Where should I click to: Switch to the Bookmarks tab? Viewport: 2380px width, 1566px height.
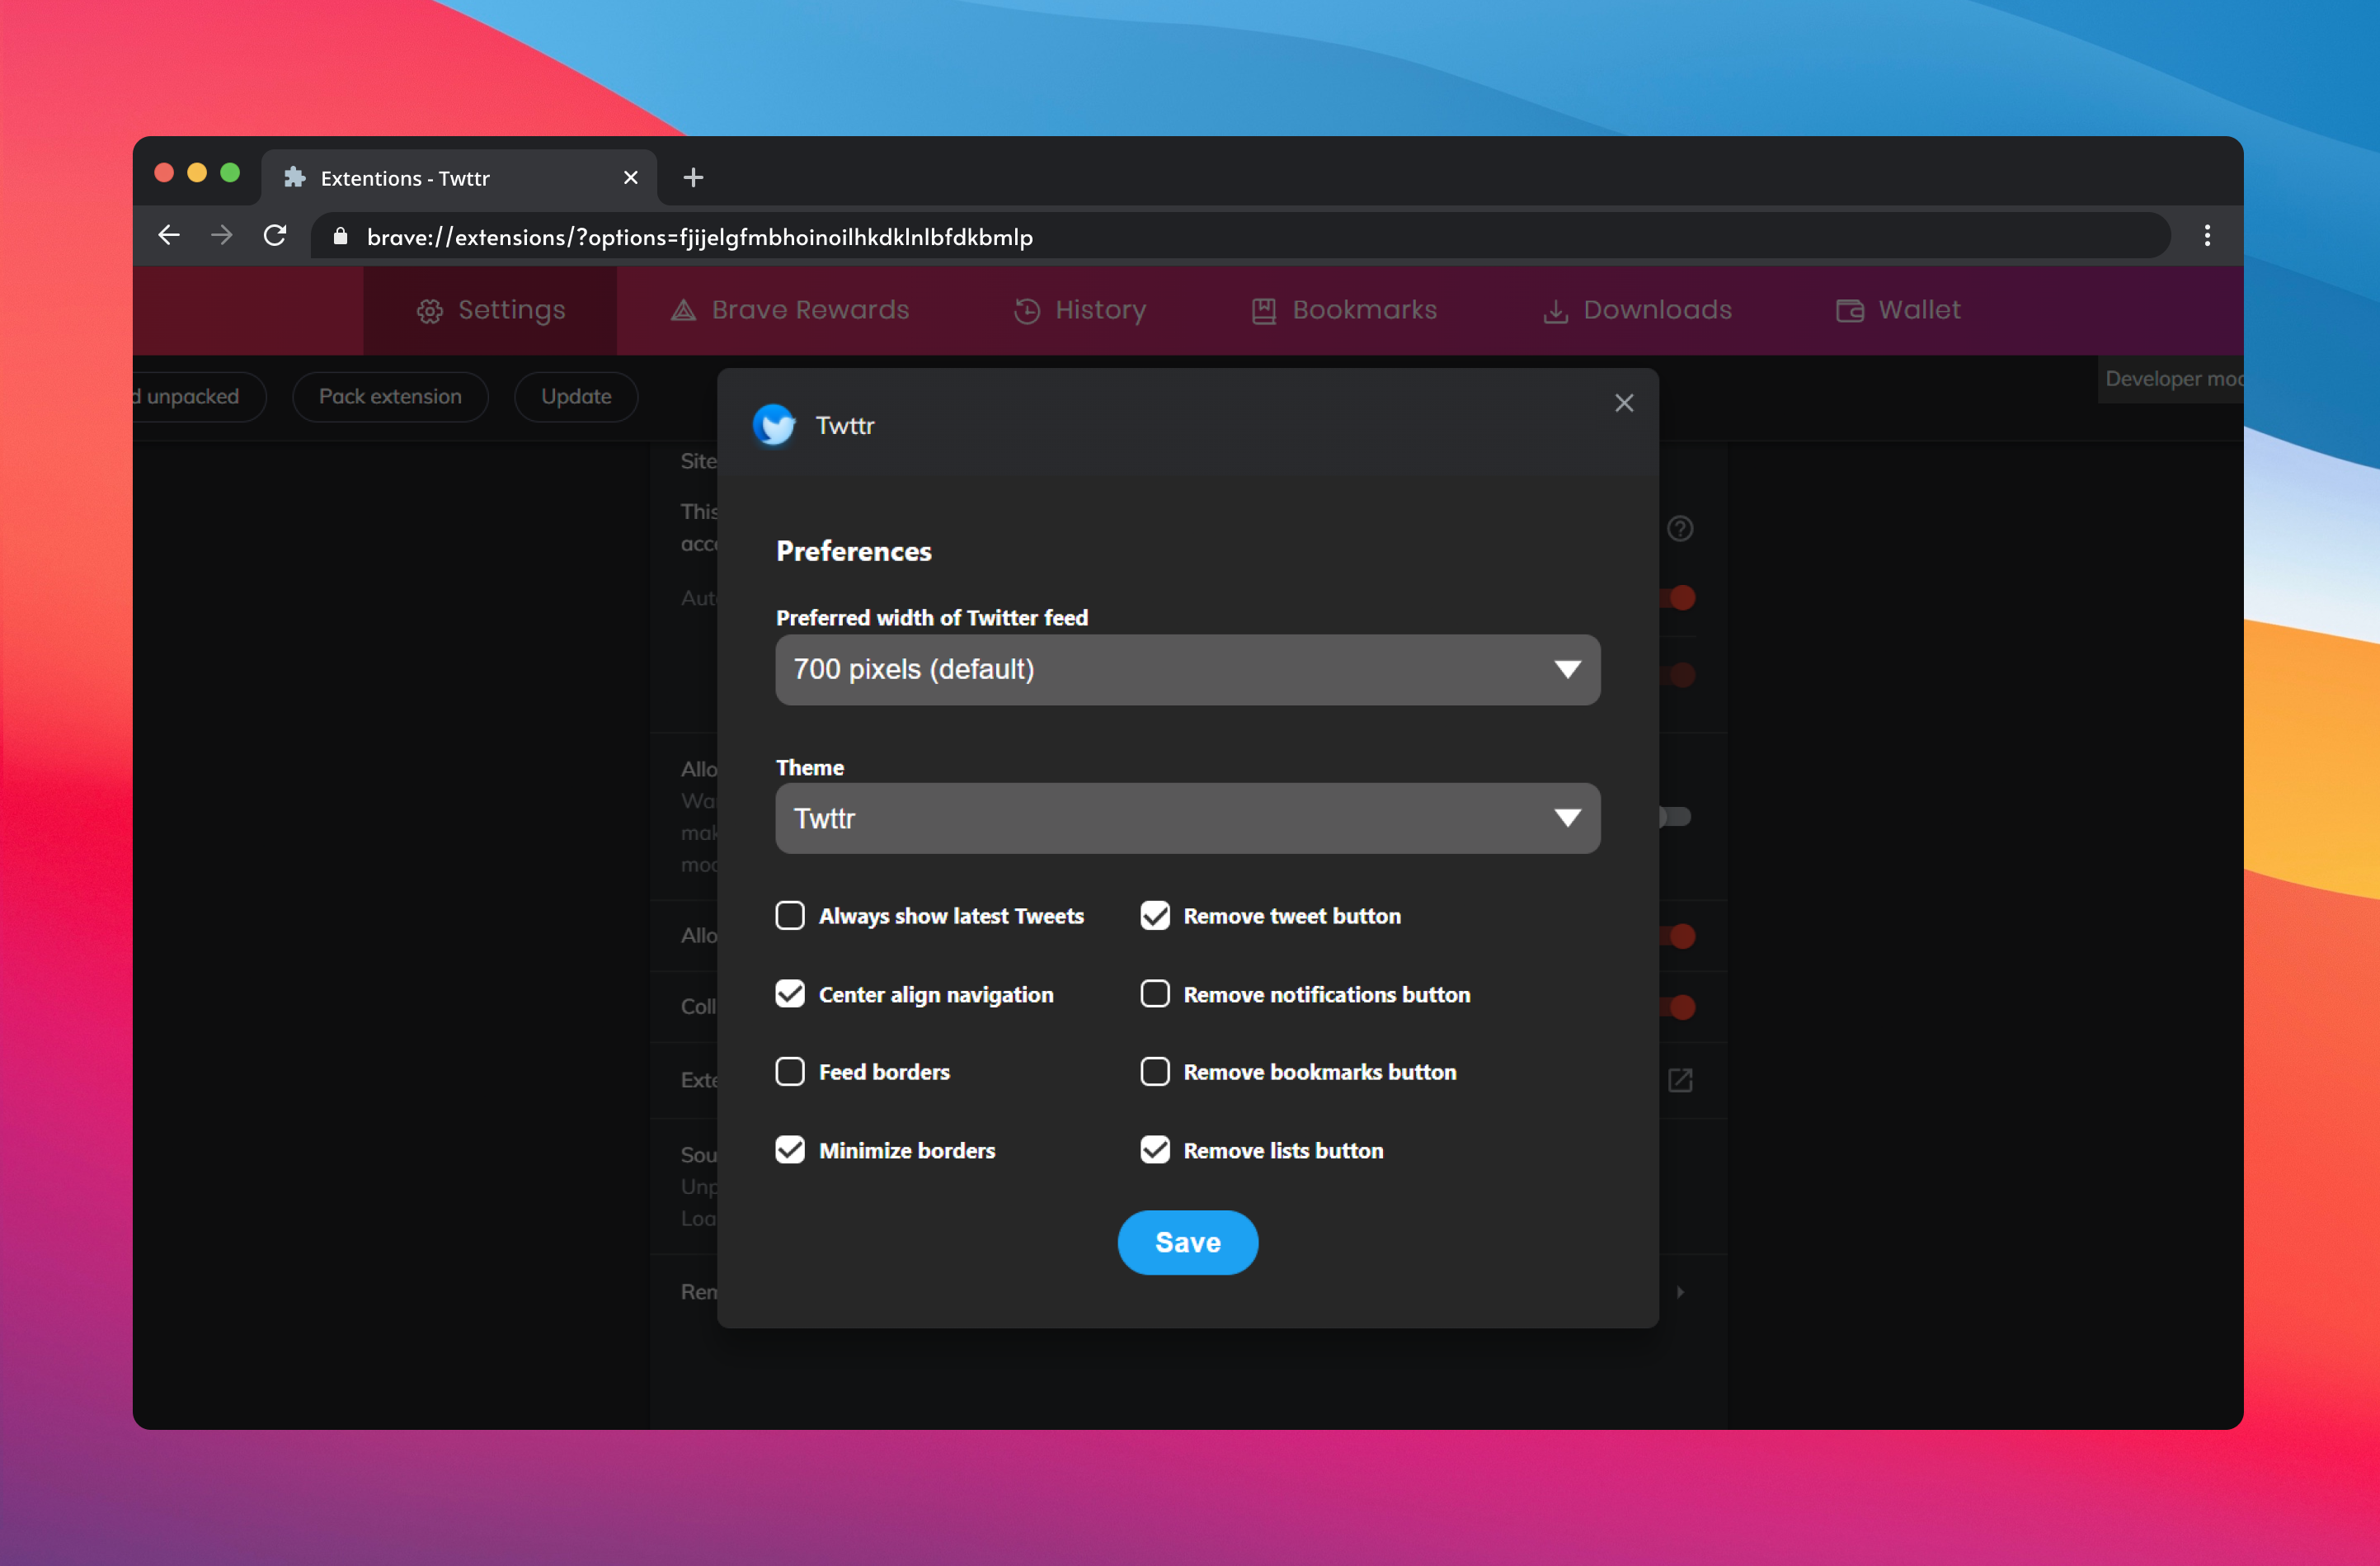1344,310
